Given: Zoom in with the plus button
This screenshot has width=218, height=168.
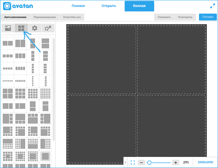Looking at the screenshot, I should coord(176,162).
